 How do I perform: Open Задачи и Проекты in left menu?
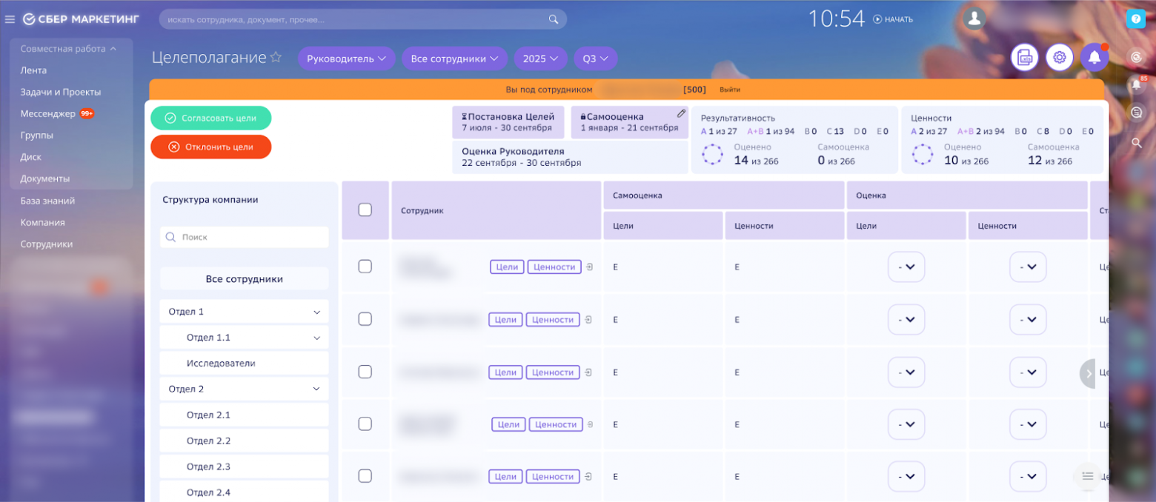[x=61, y=92]
